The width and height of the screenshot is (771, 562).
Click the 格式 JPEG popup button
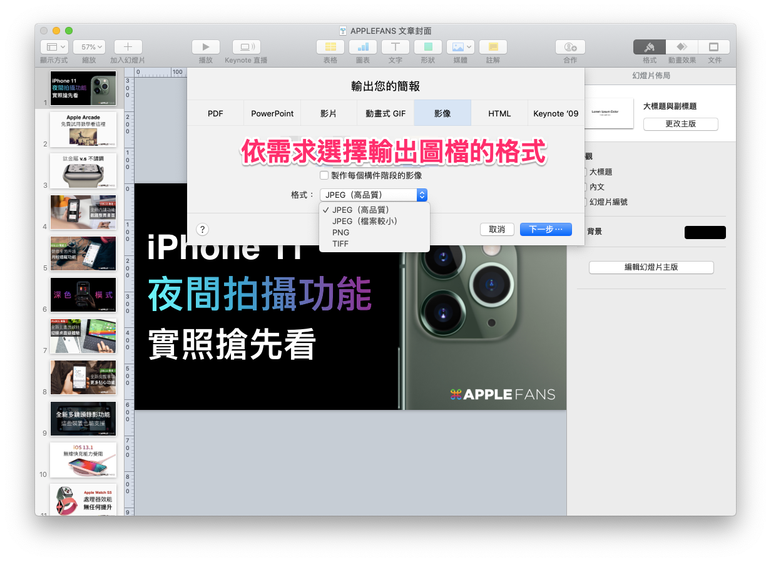pos(374,195)
